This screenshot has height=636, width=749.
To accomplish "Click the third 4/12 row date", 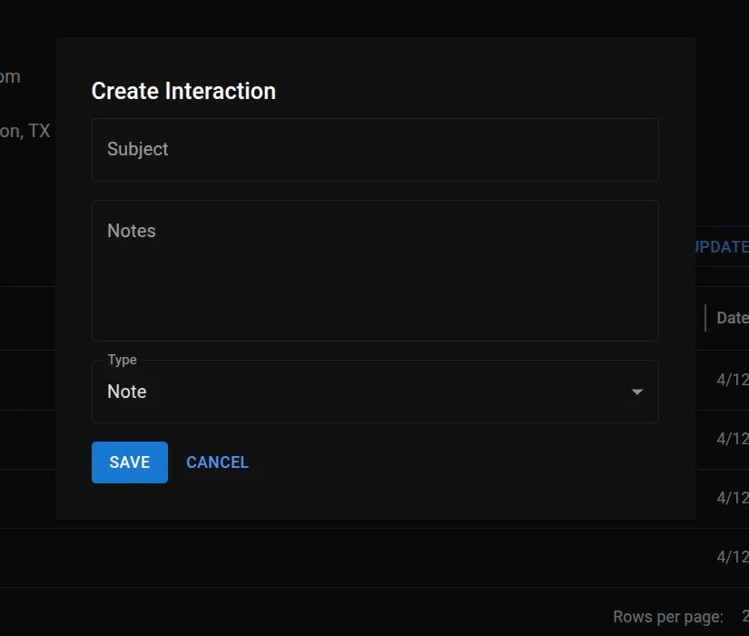I will [x=732, y=497].
